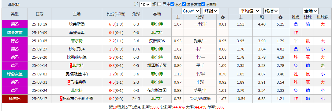Open the 终指 dropdown next to Crow*
Image resolution: width=332 pixels, height=111 pixels.
(211, 11)
